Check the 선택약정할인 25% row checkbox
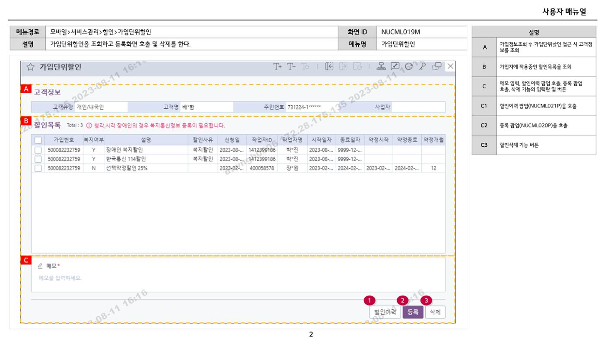Viewport: 605px width, 340px height. (x=38, y=168)
